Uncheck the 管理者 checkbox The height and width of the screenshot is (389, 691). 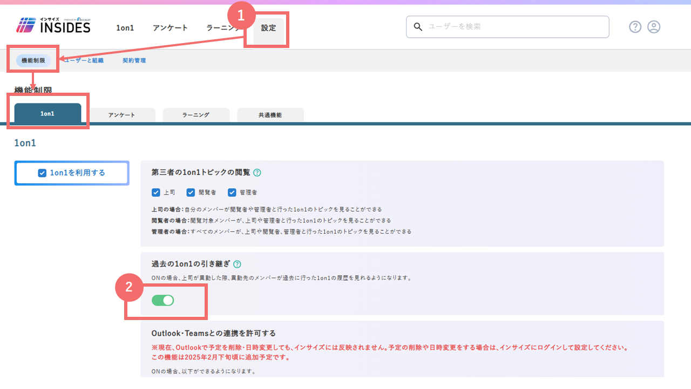click(x=232, y=192)
